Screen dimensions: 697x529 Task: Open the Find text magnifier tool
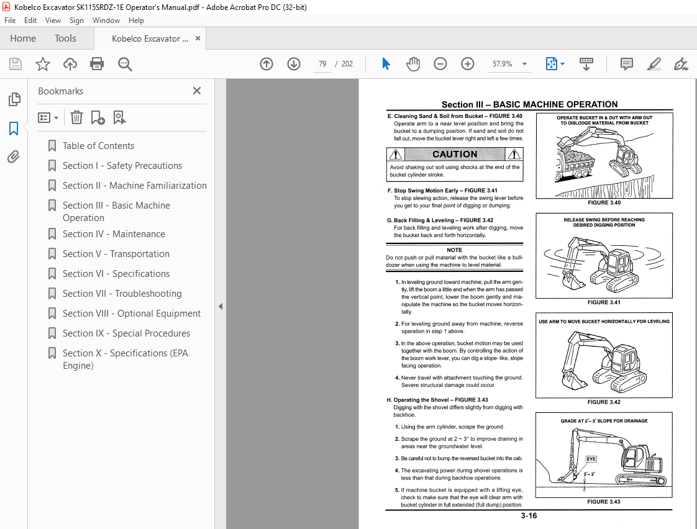click(x=125, y=64)
